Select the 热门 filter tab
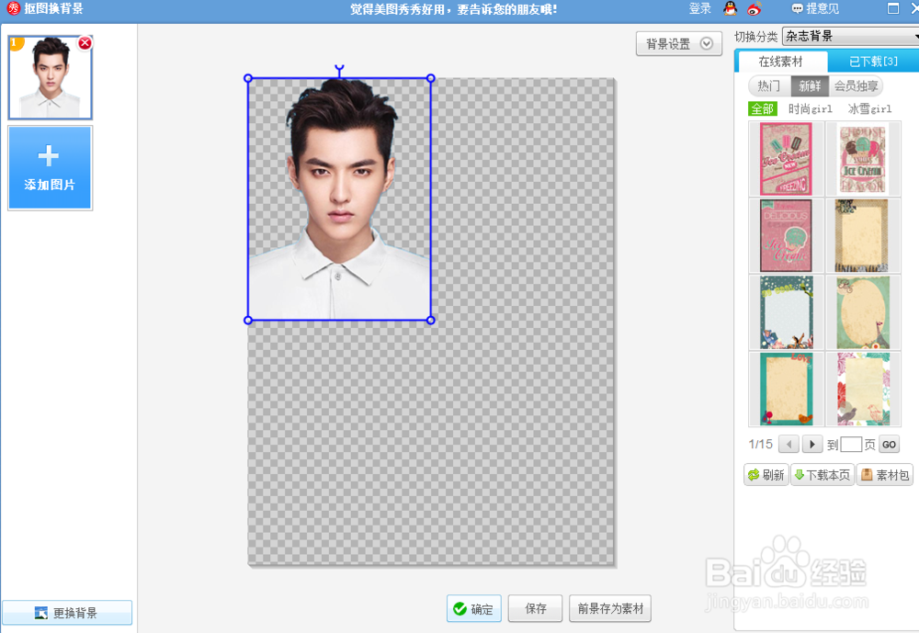Image resolution: width=919 pixels, height=633 pixels. click(x=769, y=86)
